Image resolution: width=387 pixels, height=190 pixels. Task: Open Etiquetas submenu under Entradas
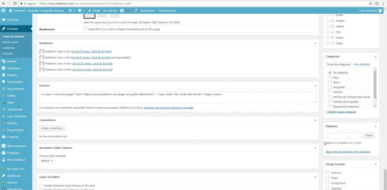pos(8,54)
